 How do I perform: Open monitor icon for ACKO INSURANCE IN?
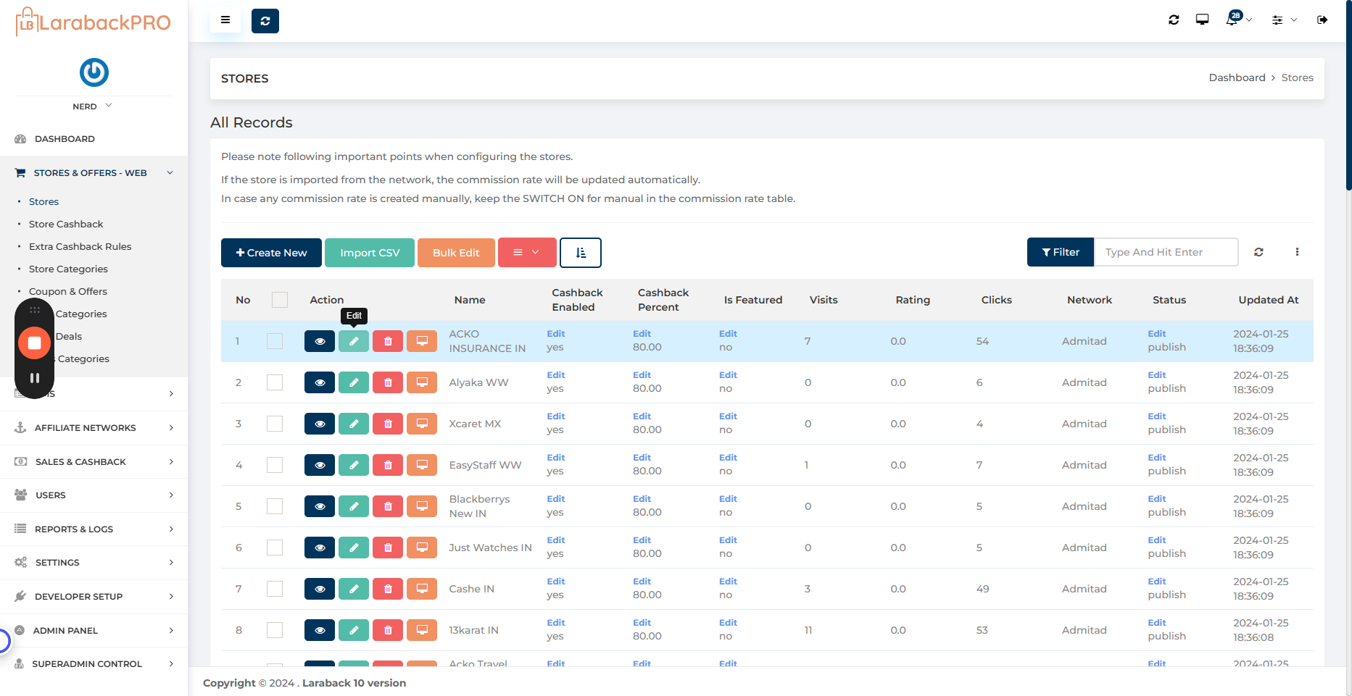pyautogui.click(x=422, y=341)
